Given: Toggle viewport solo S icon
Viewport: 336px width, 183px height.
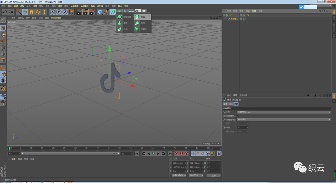Looking at the screenshot, I should click(3, 81).
